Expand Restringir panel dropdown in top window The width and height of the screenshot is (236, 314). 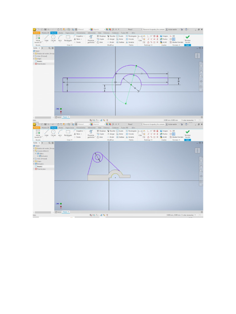pos(148,45)
